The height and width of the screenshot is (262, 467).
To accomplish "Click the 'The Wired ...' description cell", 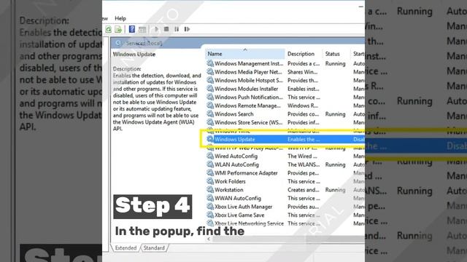I will click(302, 156).
